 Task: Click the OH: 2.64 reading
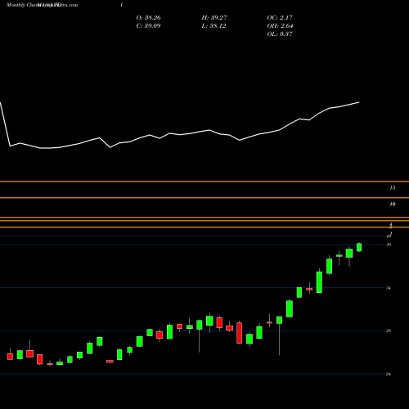pos(280,26)
